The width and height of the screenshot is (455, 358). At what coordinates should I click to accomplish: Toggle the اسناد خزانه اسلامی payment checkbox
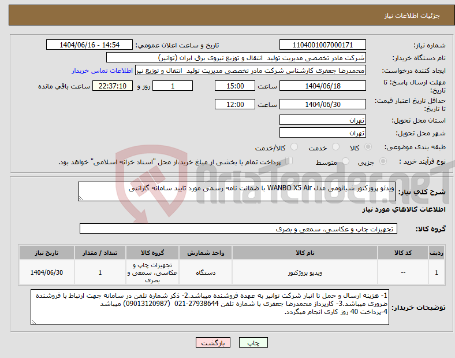(289, 160)
